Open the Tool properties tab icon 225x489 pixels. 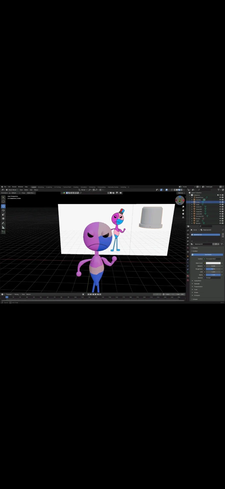(x=188, y=230)
